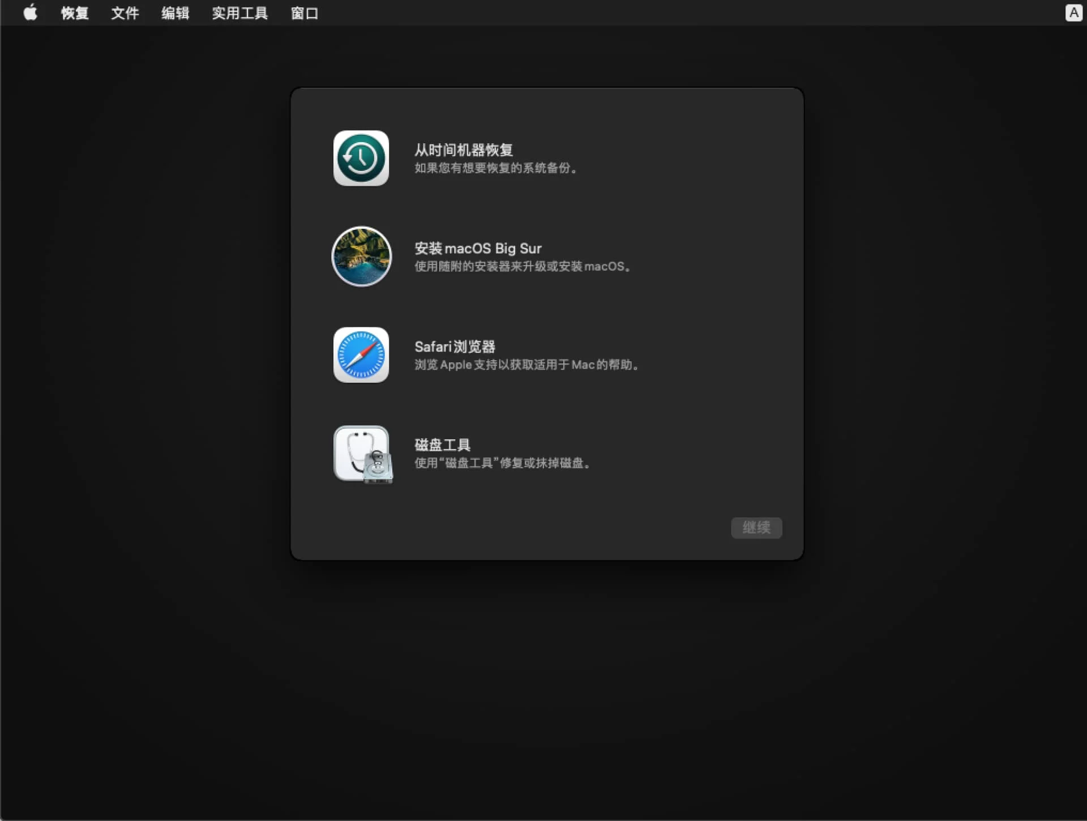Open the 编辑 menu

pyautogui.click(x=175, y=12)
